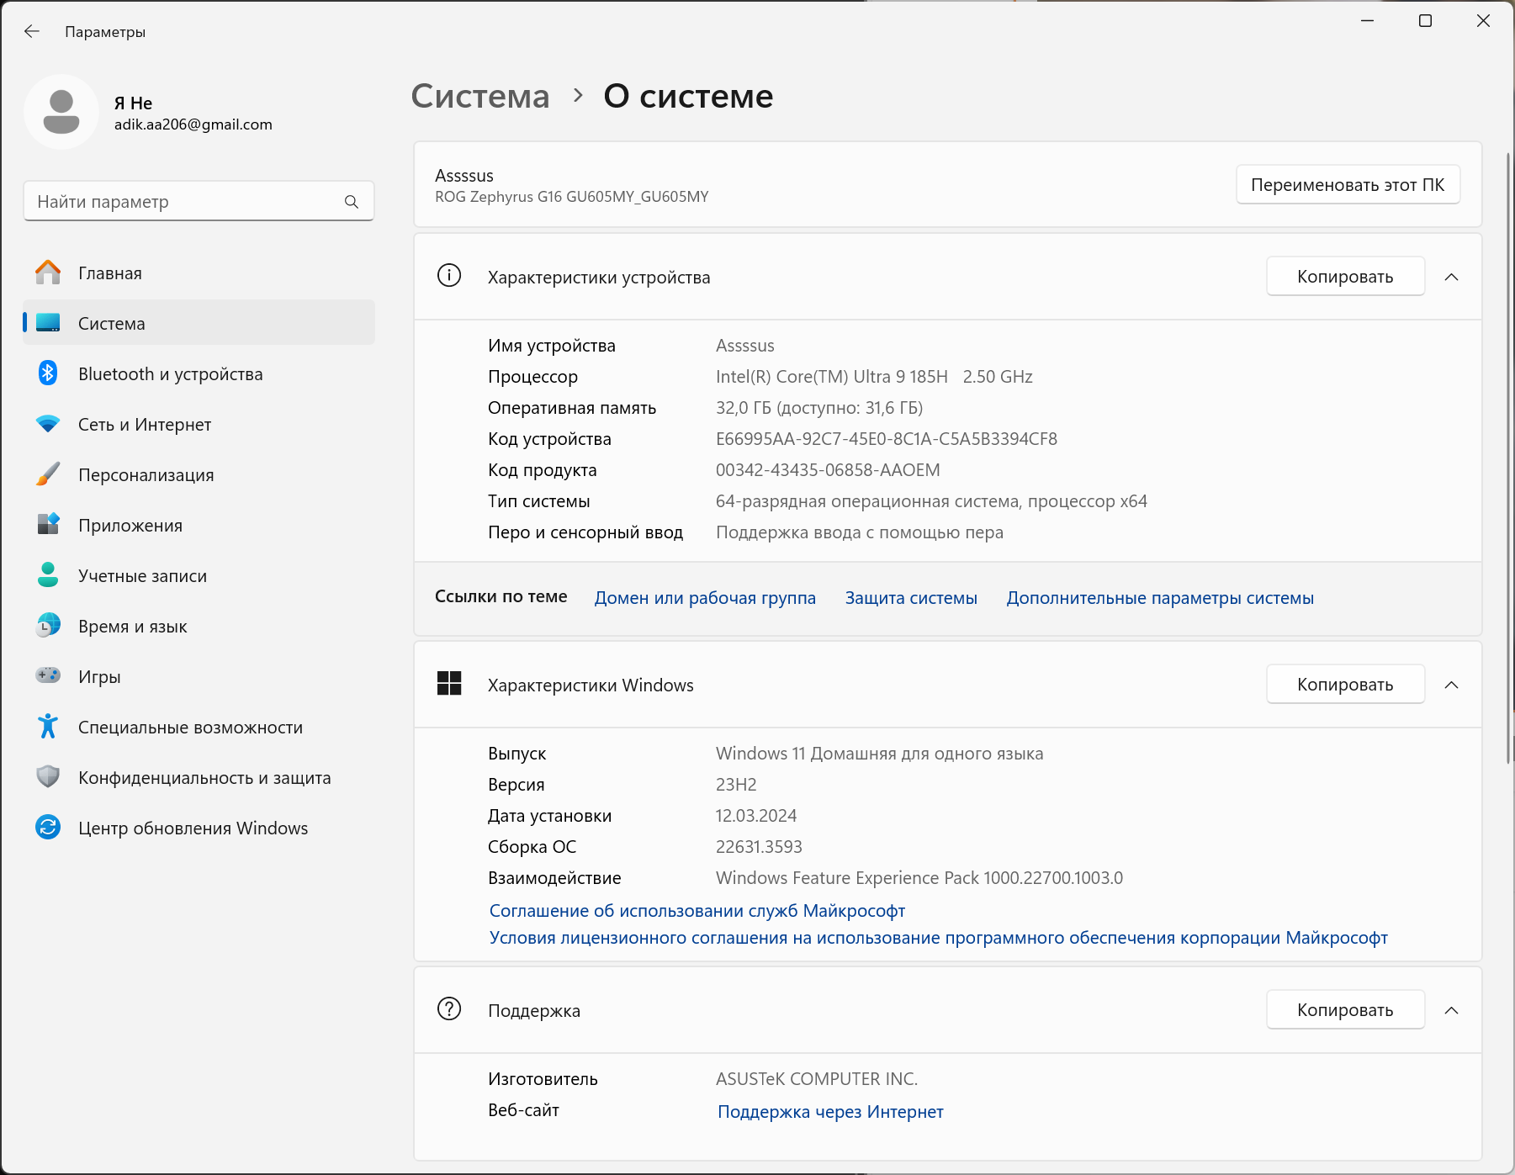Click the Найти параметр search field

click(x=199, y=202)
